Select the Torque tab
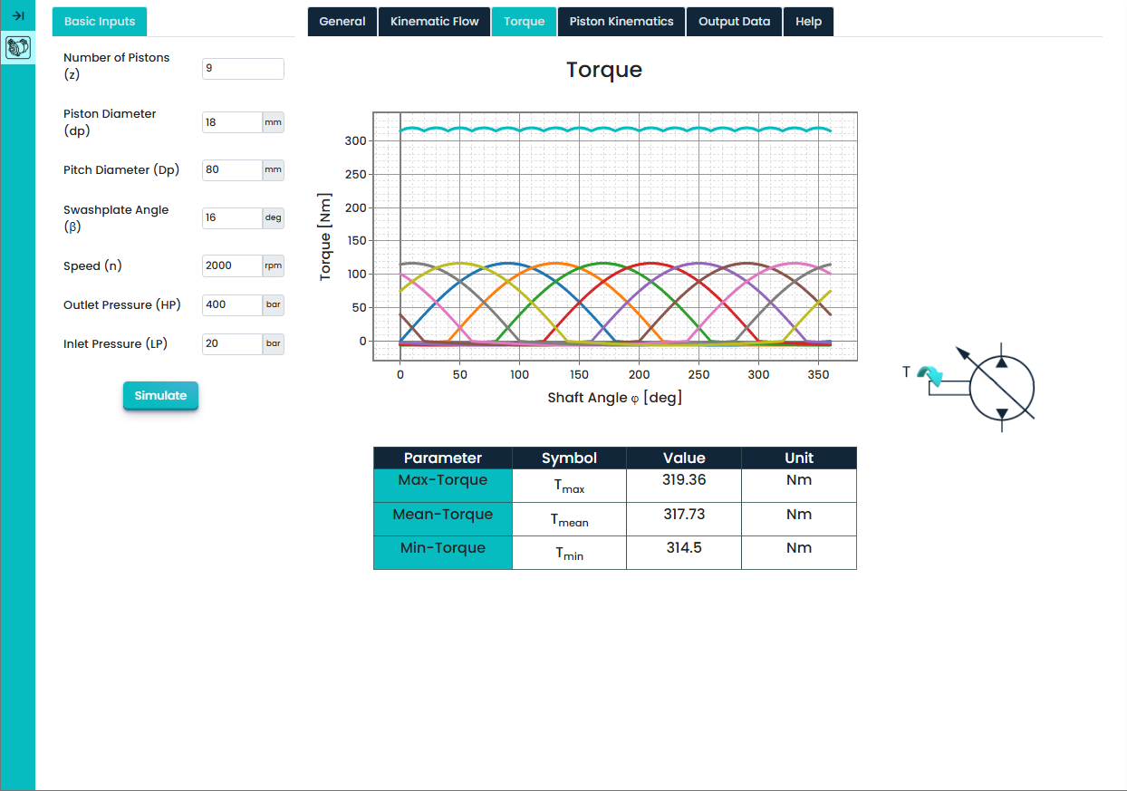1127x791 pixels. tap(524, 22)
